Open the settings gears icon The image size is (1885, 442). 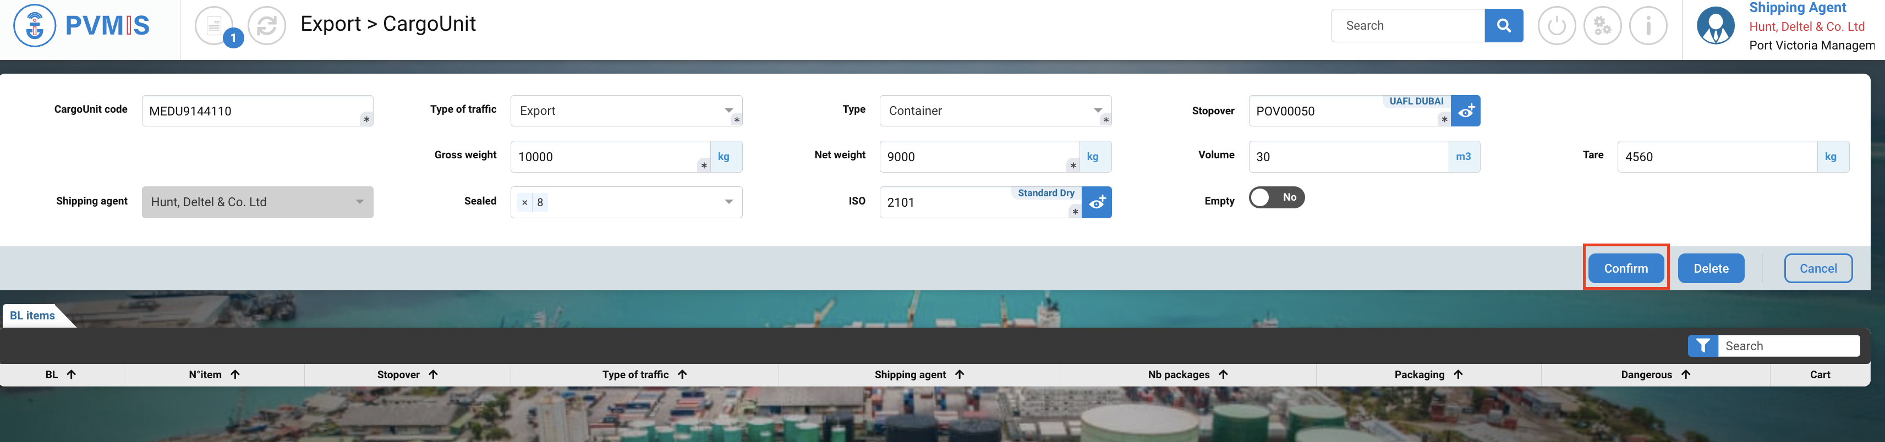(x=1602, y=26)
